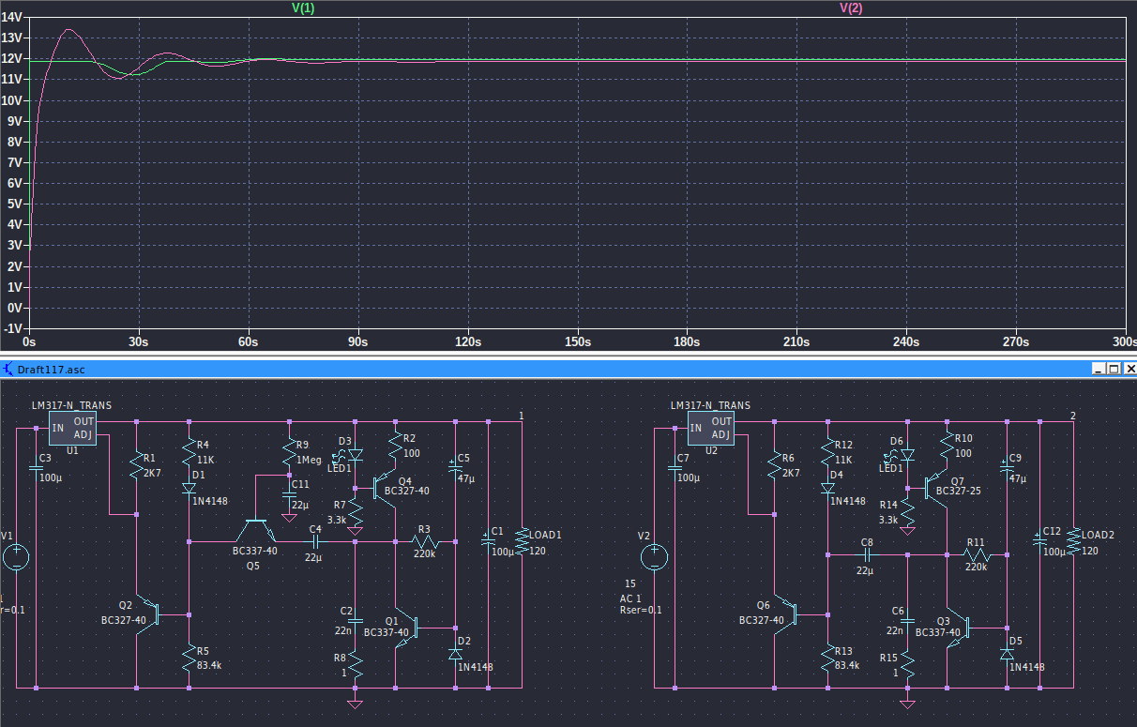1137x727 pixels.
Task: Select the V(1) trace label
Action: (303, 8)
